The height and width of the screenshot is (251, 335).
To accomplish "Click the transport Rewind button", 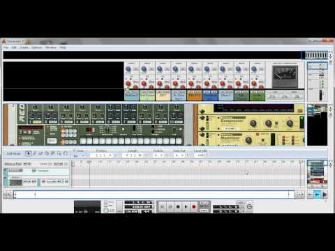I will [163, 206].
